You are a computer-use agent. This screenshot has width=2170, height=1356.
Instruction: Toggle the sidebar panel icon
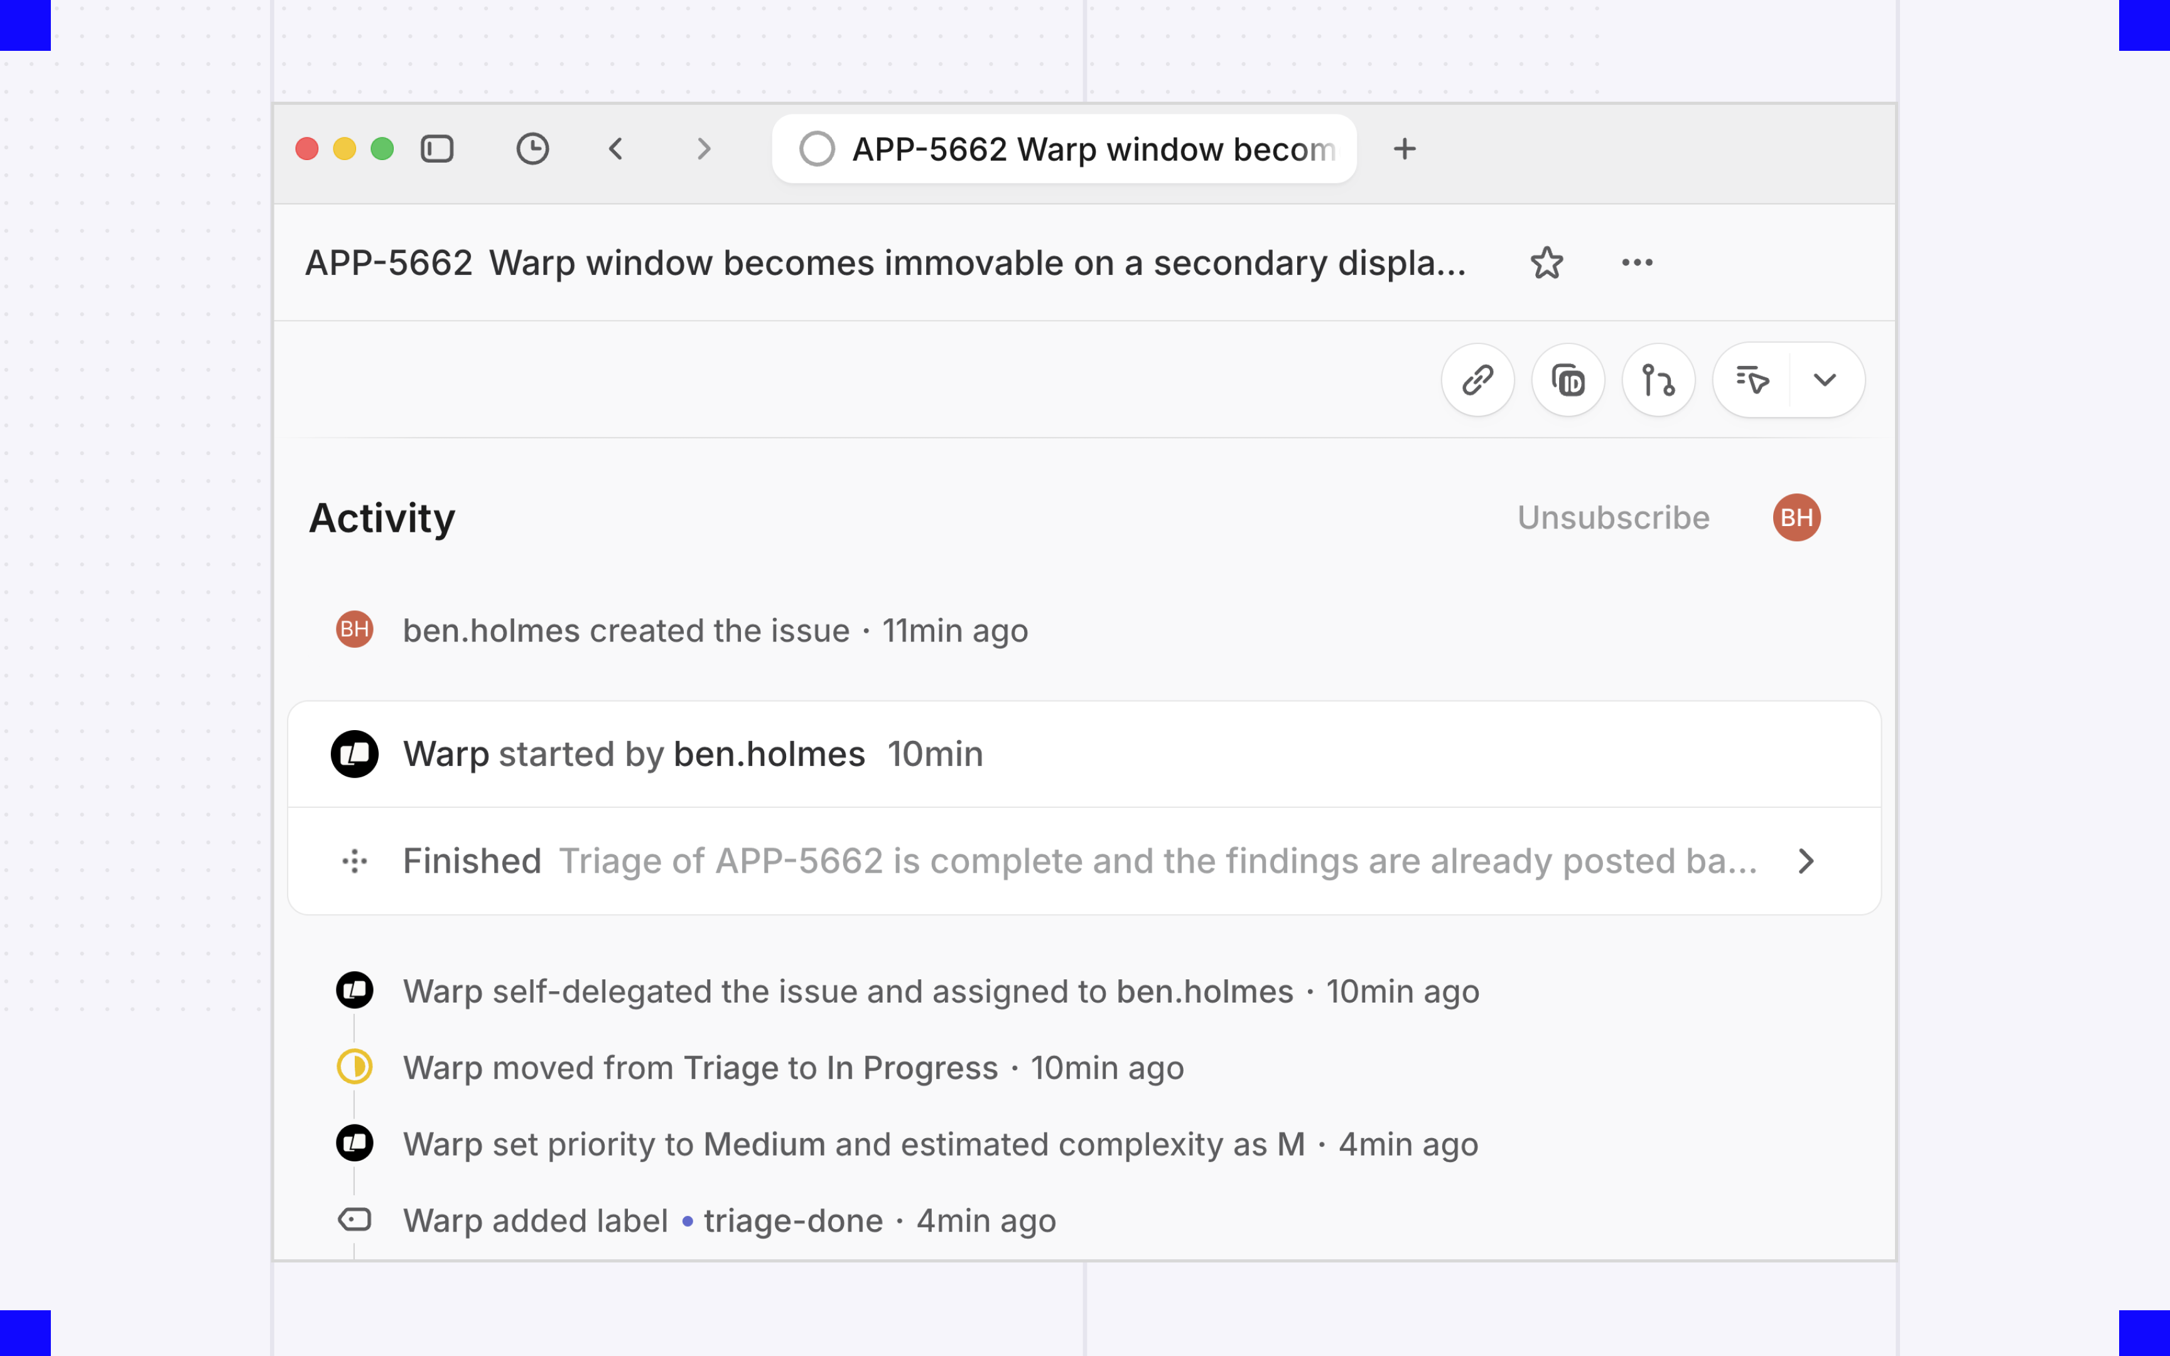[x=436, y=149]
